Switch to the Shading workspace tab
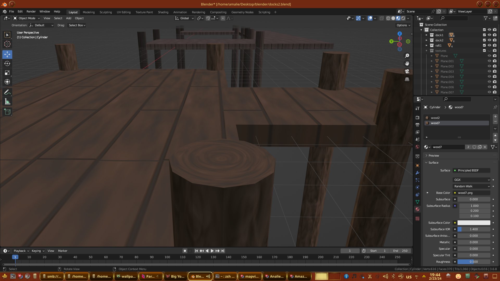The height and width of the screenshot is (281, 500). coord(163,12)
